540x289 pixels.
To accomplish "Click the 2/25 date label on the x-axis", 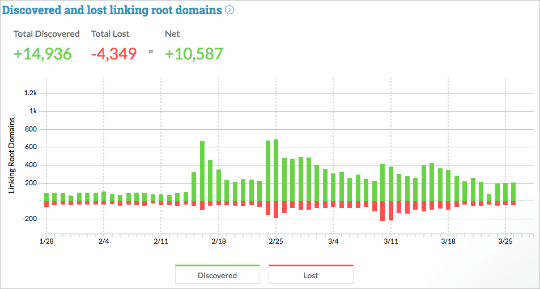I will click(x=276, y=241).
